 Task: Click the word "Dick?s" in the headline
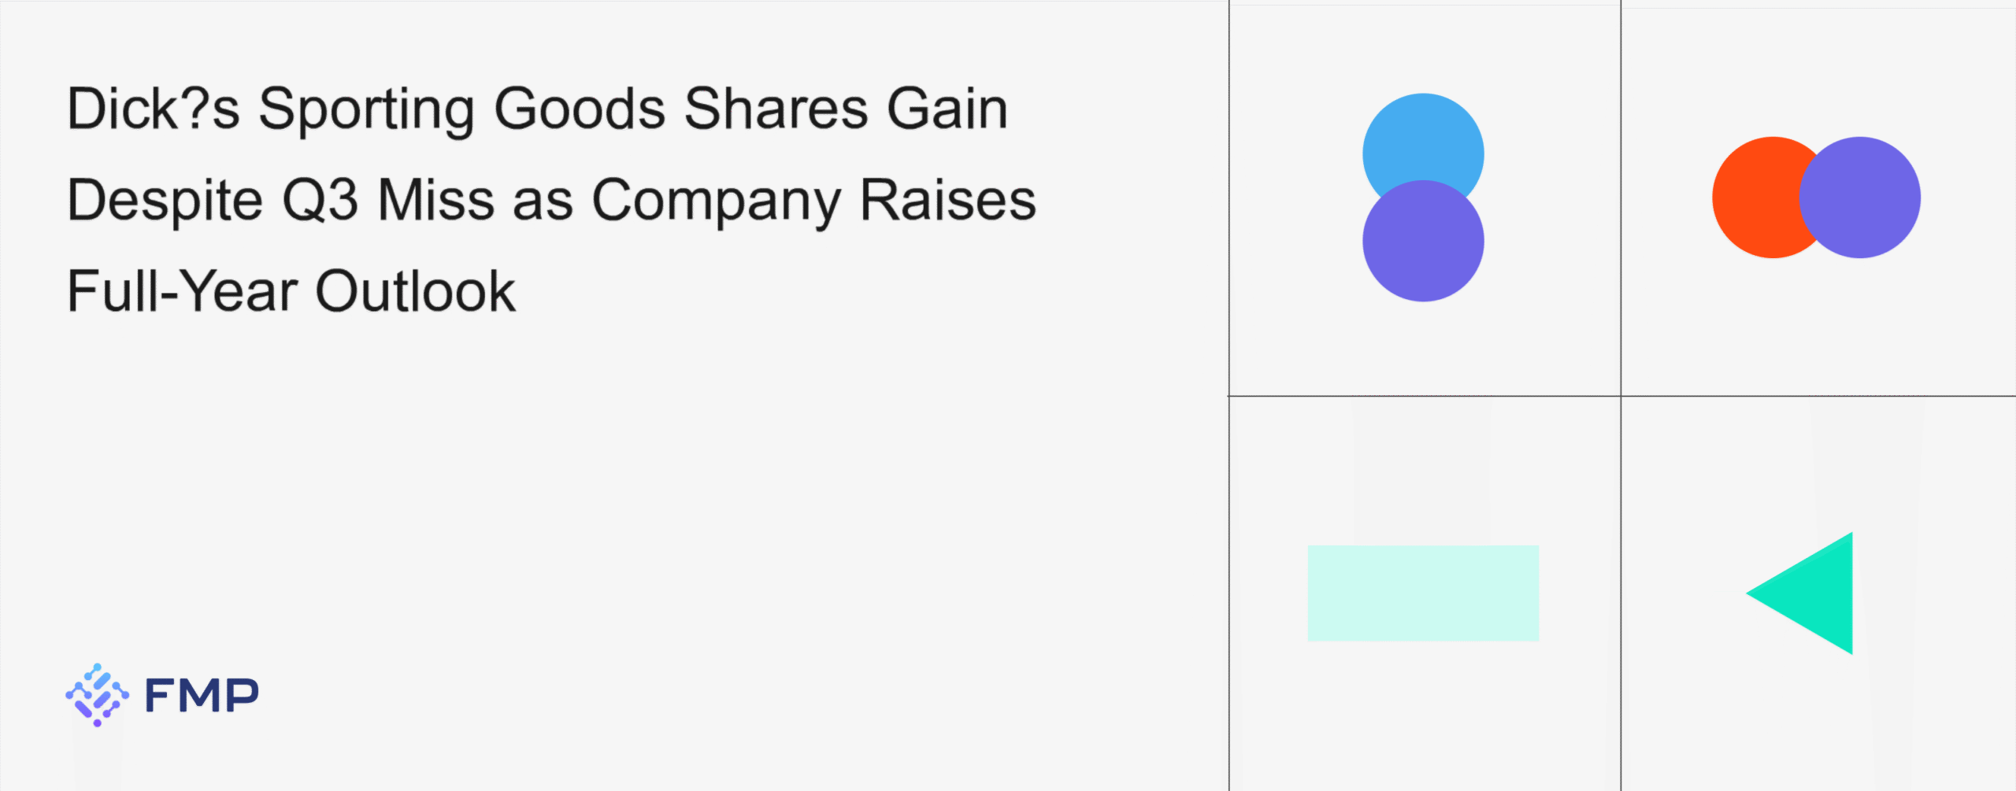(154, 109)
